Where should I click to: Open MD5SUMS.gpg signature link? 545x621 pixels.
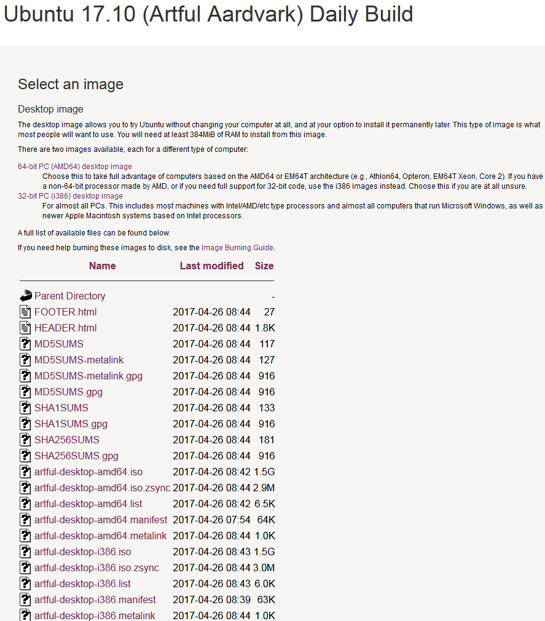pos(68,392)
